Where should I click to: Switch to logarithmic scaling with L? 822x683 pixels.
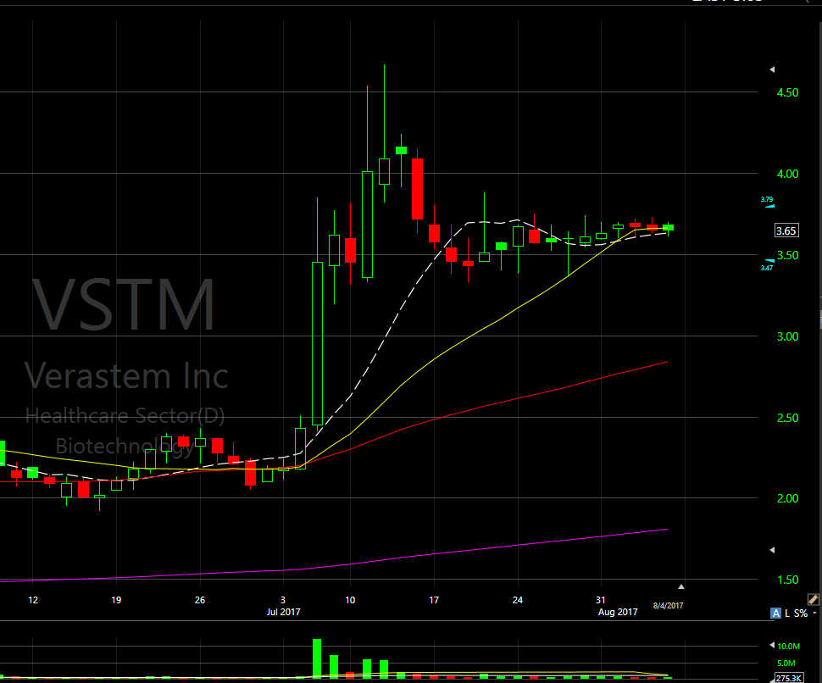point(787,614)
